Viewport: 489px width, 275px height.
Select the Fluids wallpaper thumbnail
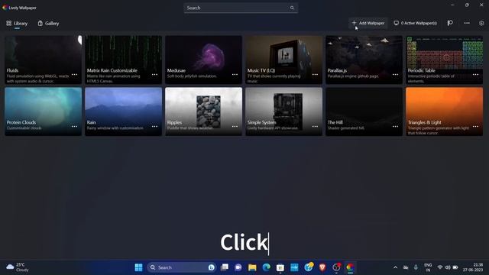click(x=43, y=60)
